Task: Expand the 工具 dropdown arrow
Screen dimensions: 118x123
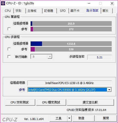Action: [x=69, y=118]
